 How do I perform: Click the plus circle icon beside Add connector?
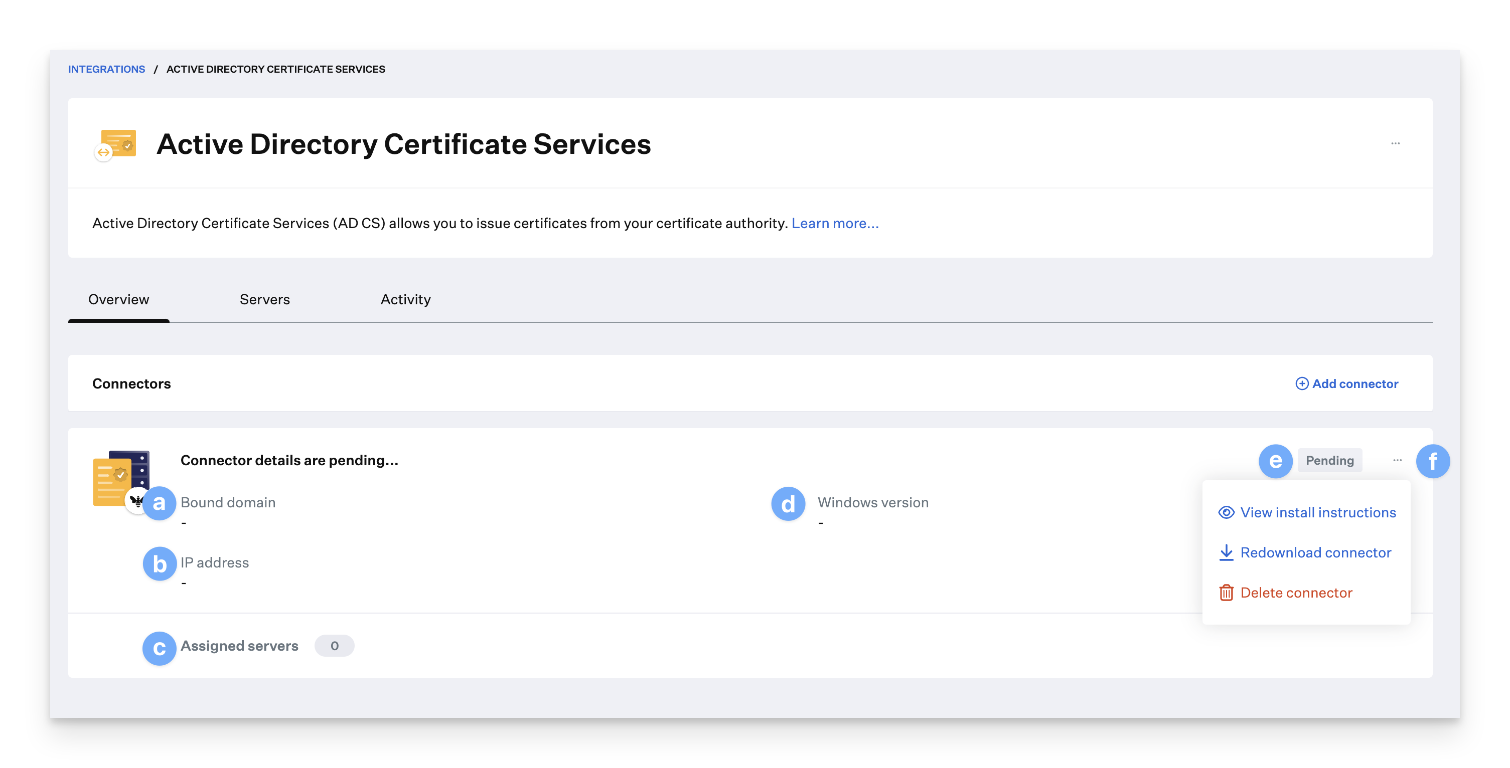click(1301, 383)
